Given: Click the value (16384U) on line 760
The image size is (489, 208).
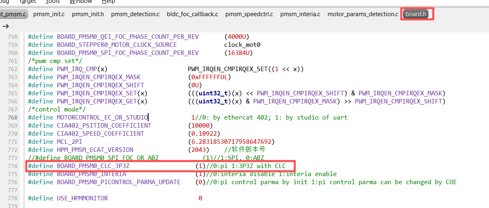Looking at the screenshot, I should (239, 53).
